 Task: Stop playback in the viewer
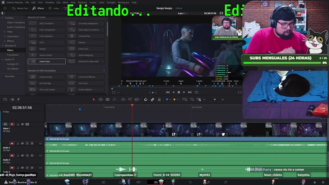coord(179,92)
